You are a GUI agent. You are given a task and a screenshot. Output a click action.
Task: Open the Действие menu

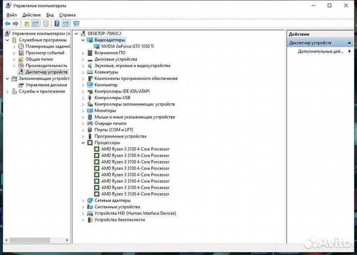(31, 15)
